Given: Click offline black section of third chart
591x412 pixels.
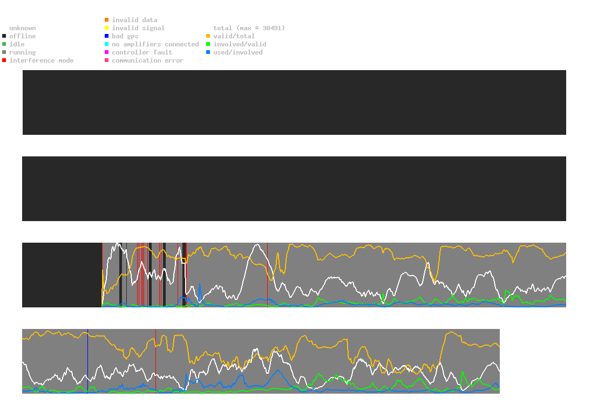Looking at the screenshot, I should [x=62, y=275].
